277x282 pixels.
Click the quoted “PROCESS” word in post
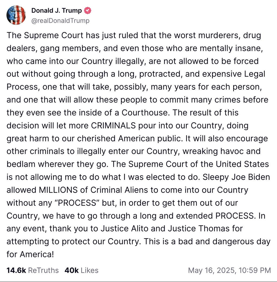[77, 203]
